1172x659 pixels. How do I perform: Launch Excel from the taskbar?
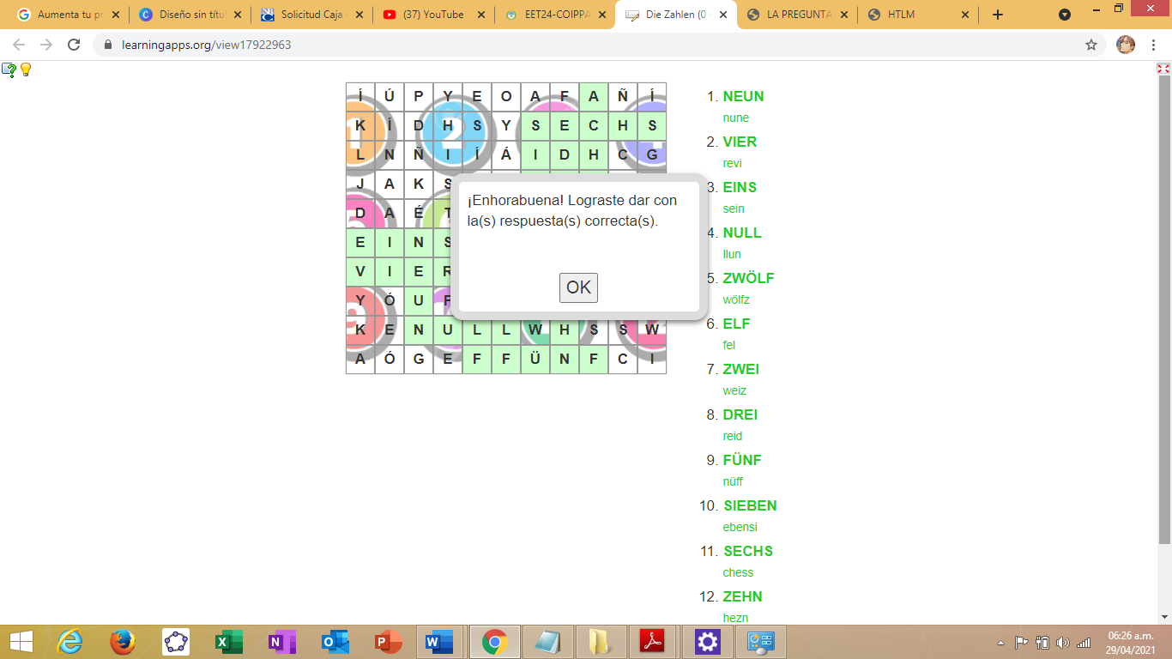[229, 642]
